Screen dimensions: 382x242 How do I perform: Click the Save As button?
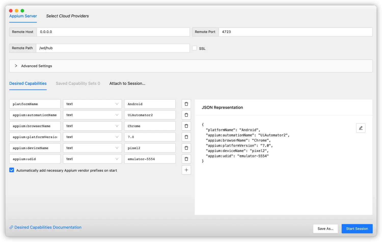[x=325, y=229]
